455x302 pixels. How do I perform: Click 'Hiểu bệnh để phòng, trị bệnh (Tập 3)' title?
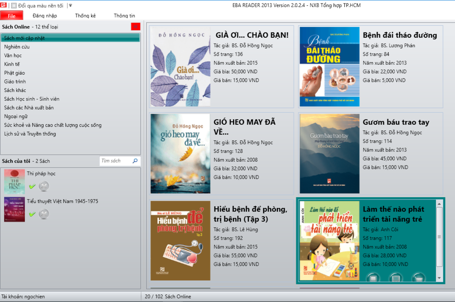point(251,214)
